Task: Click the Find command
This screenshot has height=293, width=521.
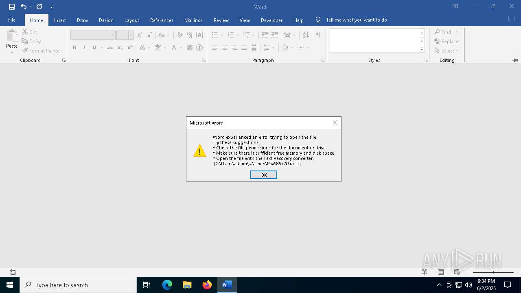Action: 443,32
